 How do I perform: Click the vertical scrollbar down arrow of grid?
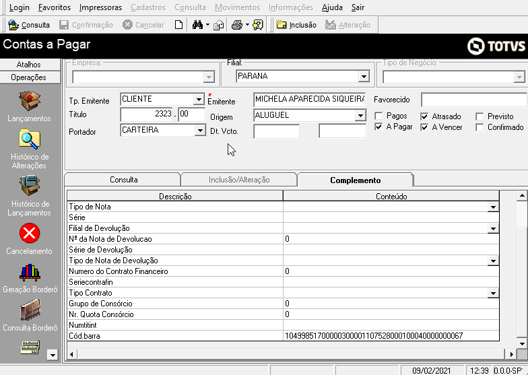coord(522,343)
